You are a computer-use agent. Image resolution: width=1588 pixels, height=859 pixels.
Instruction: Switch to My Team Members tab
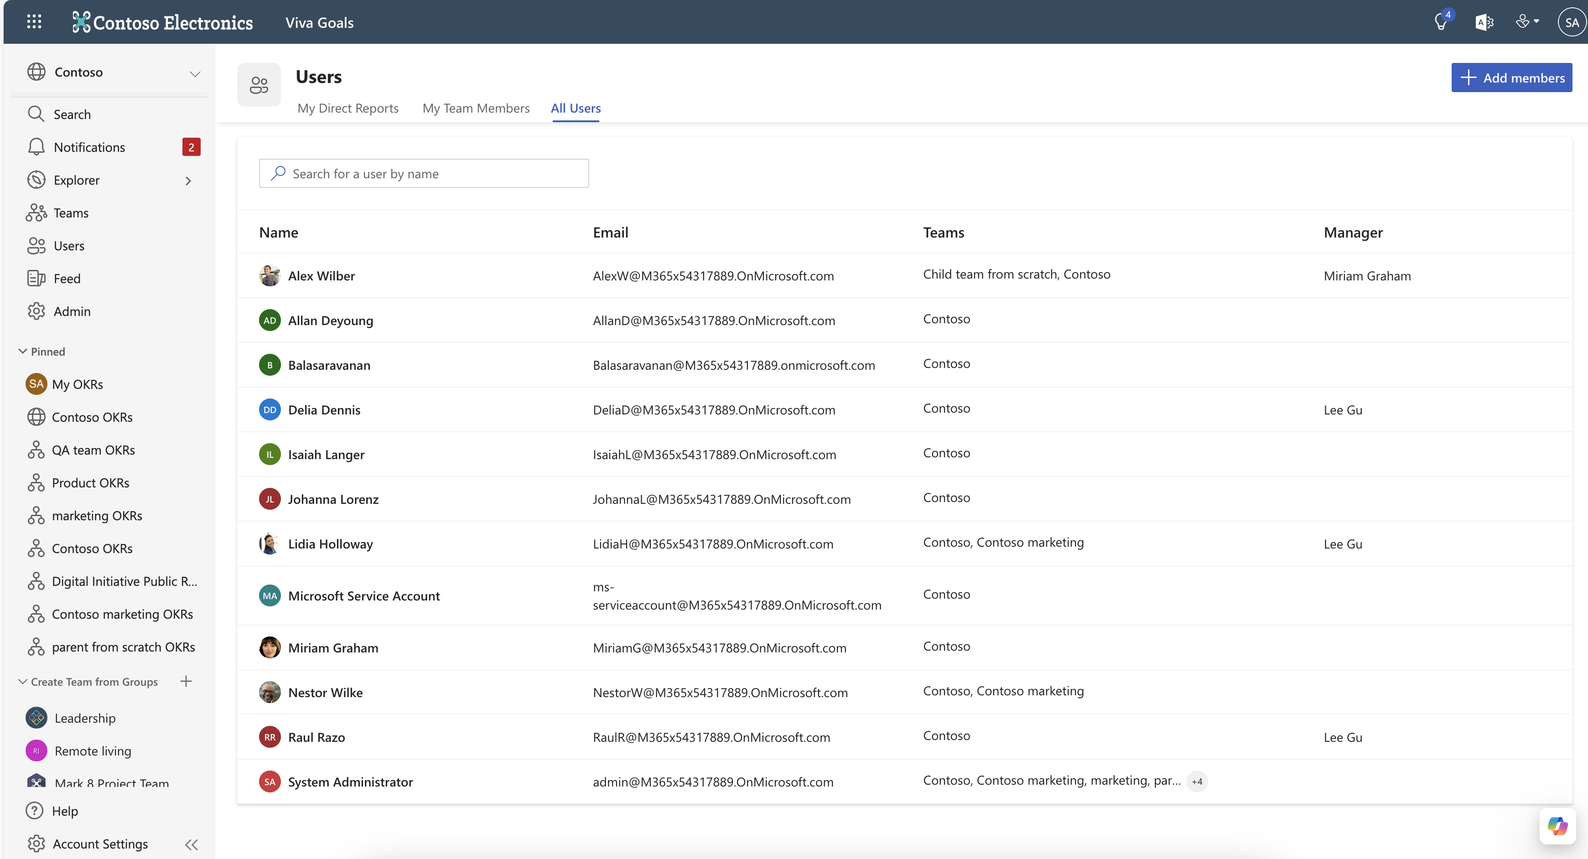pos(476,108)
